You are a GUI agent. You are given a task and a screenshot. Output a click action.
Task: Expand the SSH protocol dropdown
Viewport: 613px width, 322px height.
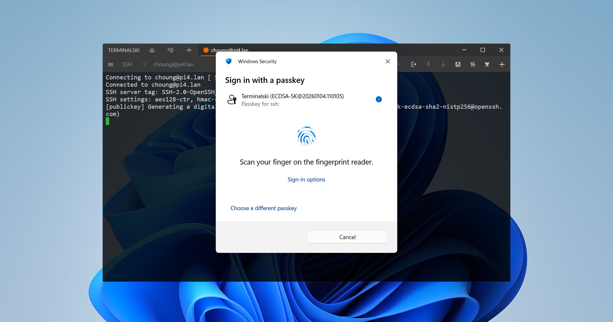click(x=144, y=64)
